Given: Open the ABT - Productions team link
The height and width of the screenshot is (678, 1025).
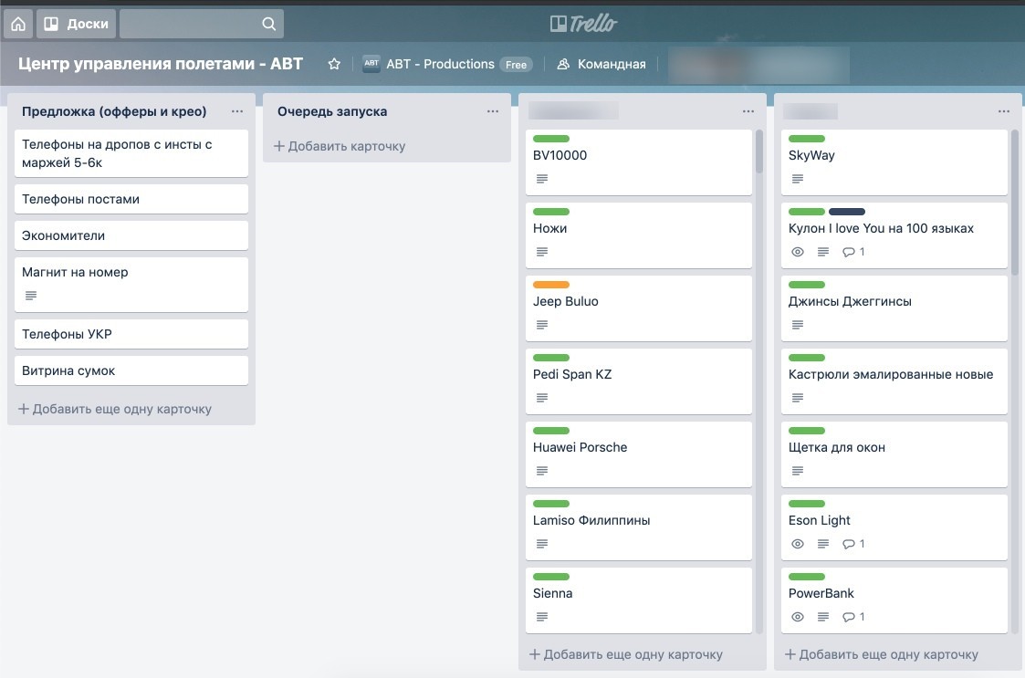Looking at the screenshot, I should tap(440, 64).
